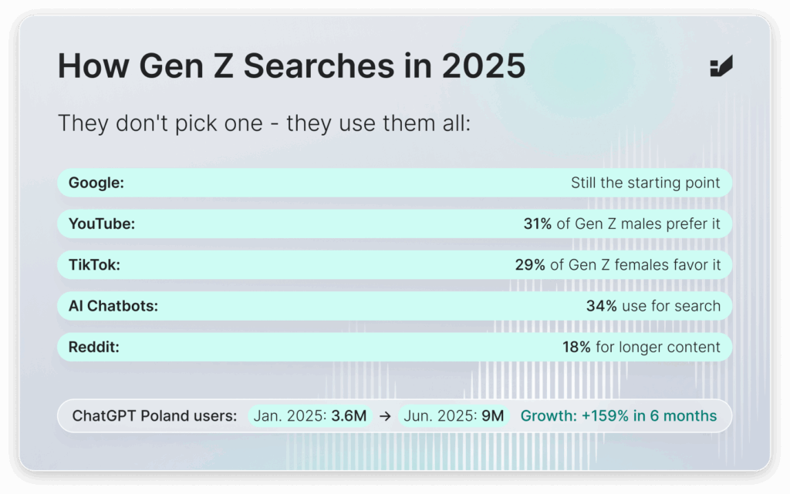Click the "YouTube:" row label
Viewport: 790px width, 494px height.
click(x=101, y=224)
